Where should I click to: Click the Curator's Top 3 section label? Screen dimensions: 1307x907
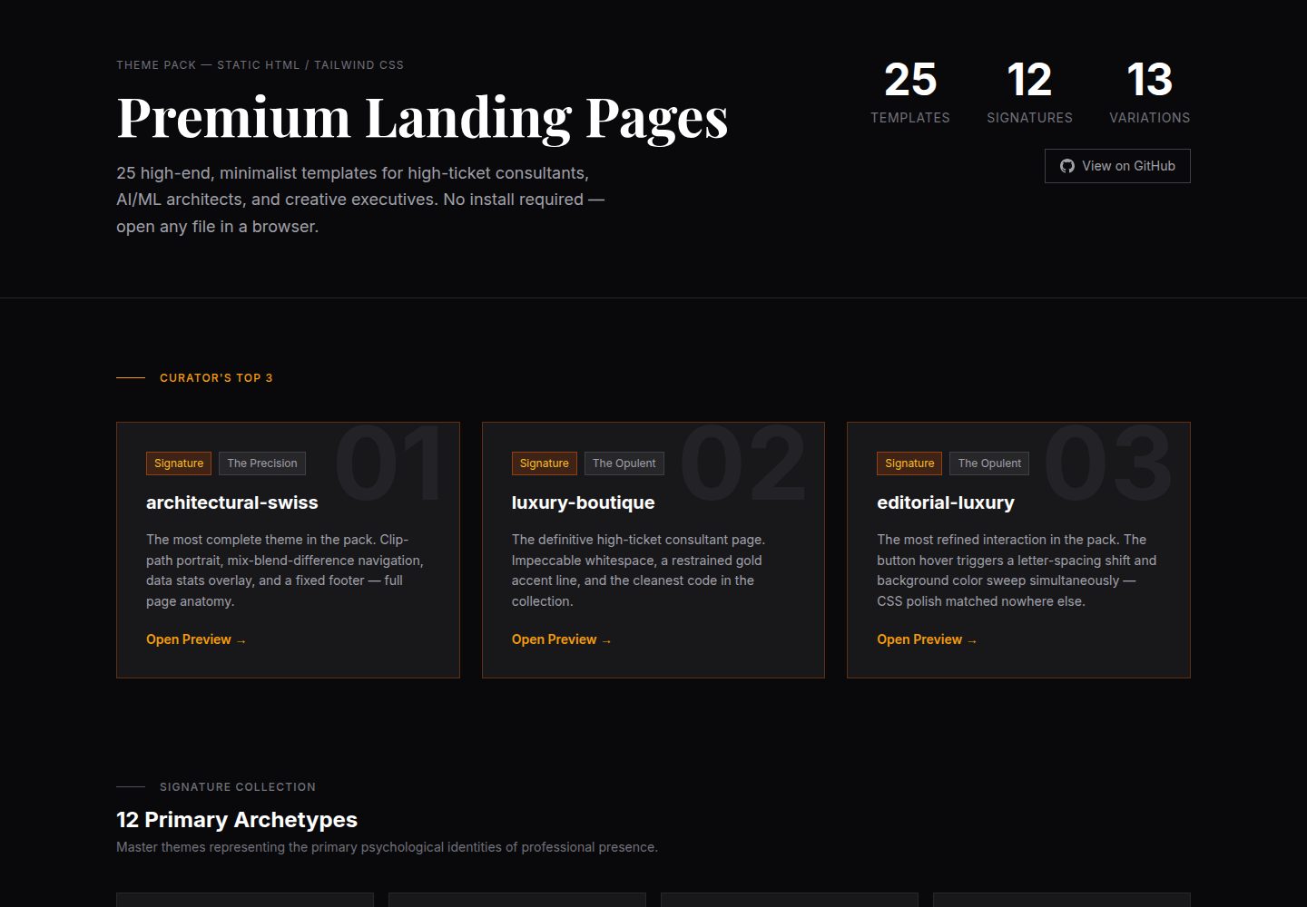(x=216, y=378)
